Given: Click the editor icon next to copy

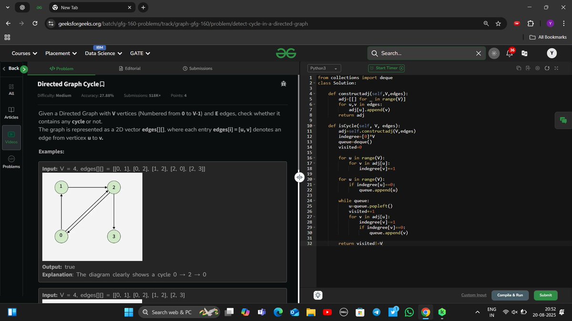Looking at the screenshot, I should coord(528,68).
